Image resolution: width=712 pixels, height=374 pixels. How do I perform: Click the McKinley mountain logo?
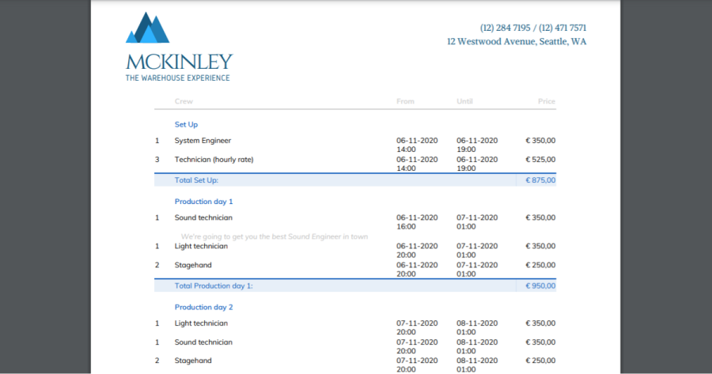tap(148, 28)
